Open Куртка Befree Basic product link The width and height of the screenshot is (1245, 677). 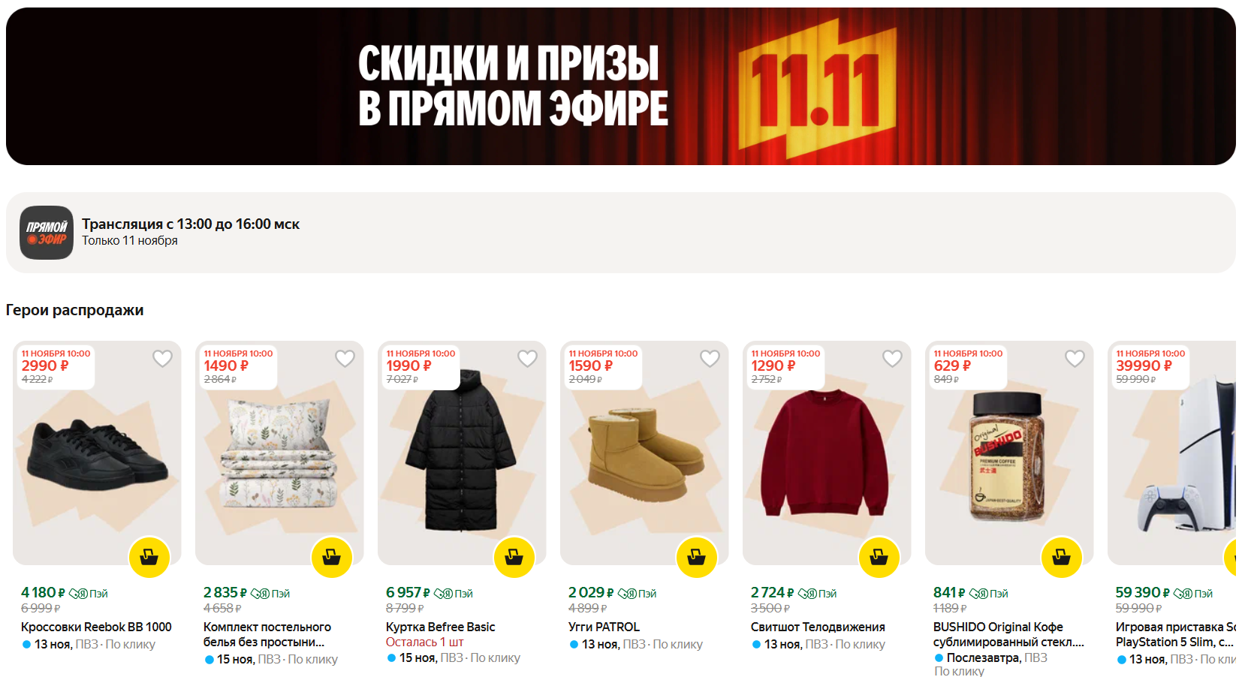[441, 627]
